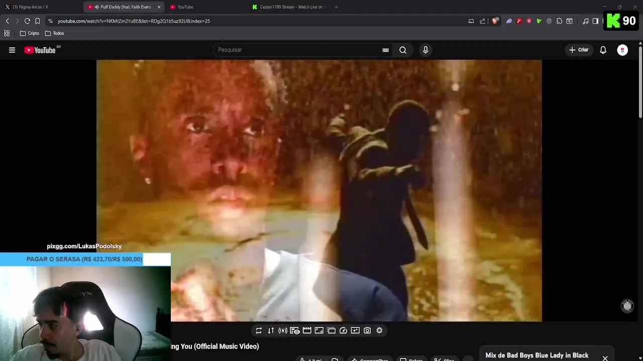Open site information icon in address bar
The image size is (643, 361).
point(50,21)
